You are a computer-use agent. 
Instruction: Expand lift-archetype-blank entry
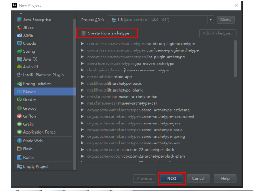[x=82, y=90]
